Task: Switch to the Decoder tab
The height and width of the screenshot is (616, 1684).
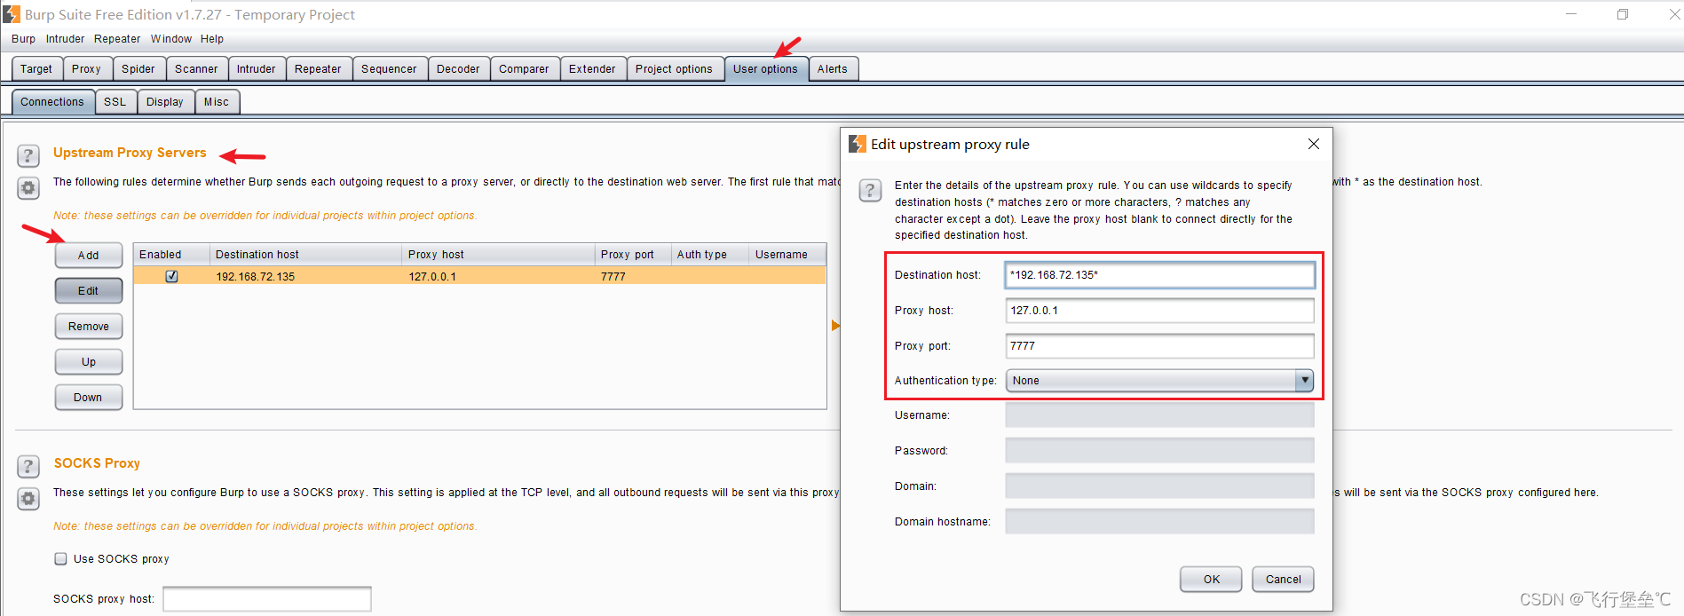Action: point(458,69)
